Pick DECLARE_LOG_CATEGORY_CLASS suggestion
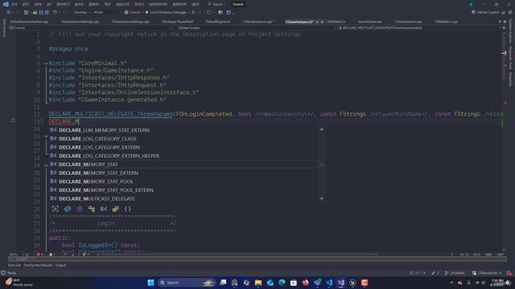Image resolution: width=515 pixels, height=289 pixels. (183, 139)
